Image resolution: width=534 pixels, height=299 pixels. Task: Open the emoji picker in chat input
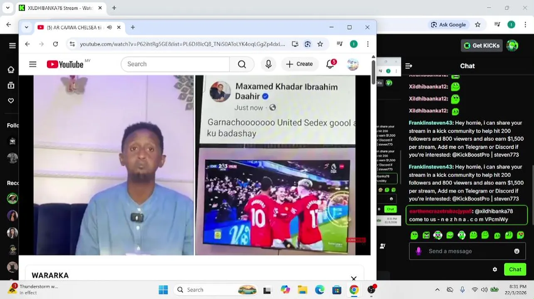coord(517,251)
